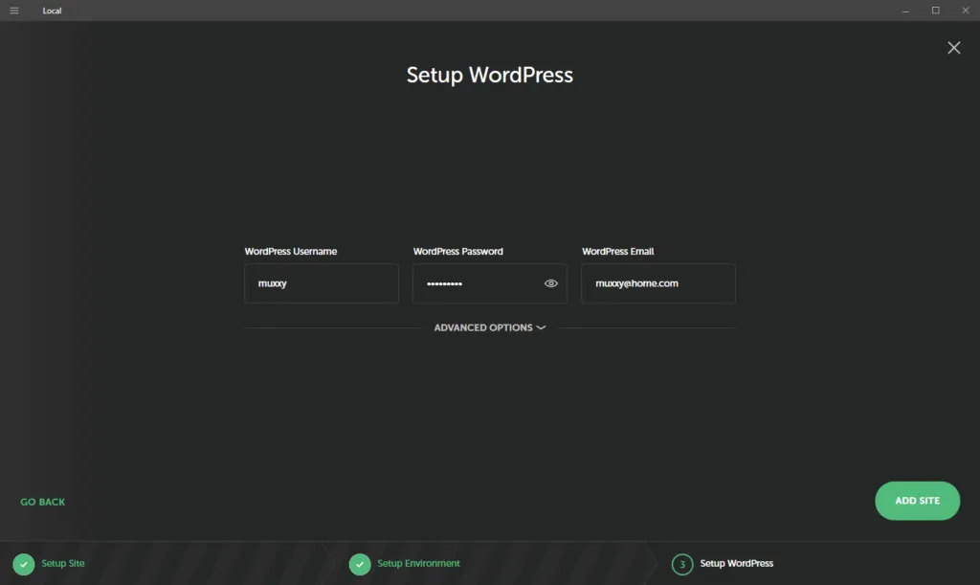Click the Local title text
Viewport: 980px width, 585px height.
coord(52,11)
